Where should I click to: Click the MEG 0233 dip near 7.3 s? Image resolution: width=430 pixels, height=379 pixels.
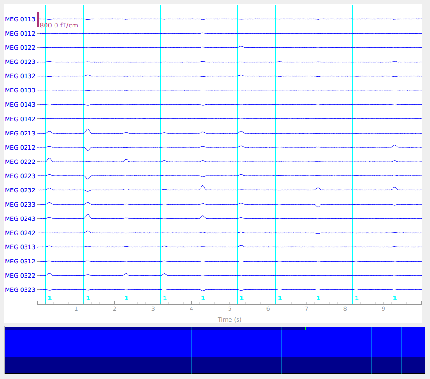click(x=318, y=206)
